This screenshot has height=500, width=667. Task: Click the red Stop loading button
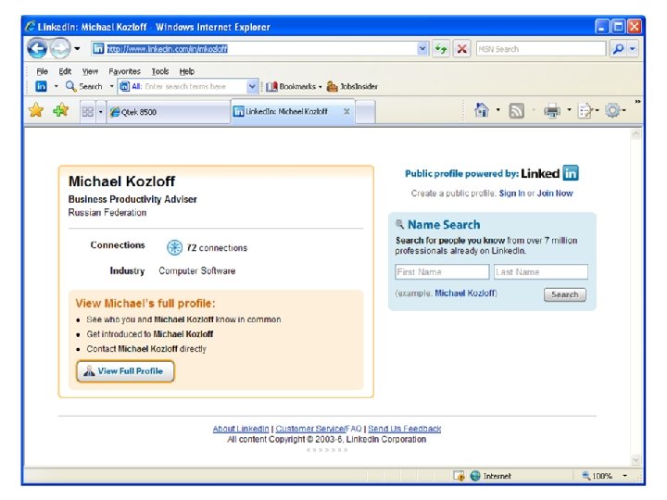point(462,49)
